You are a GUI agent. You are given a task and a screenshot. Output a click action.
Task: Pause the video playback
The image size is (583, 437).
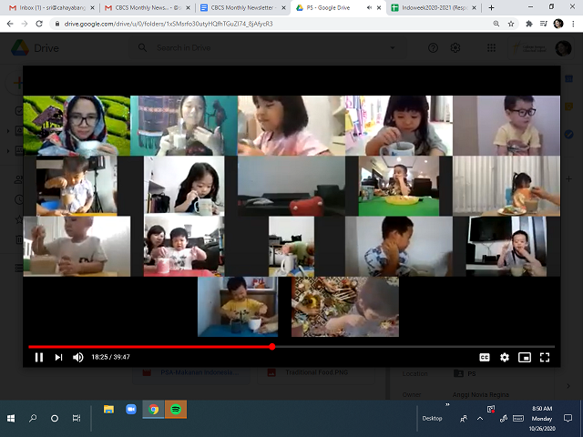[39, 358]
